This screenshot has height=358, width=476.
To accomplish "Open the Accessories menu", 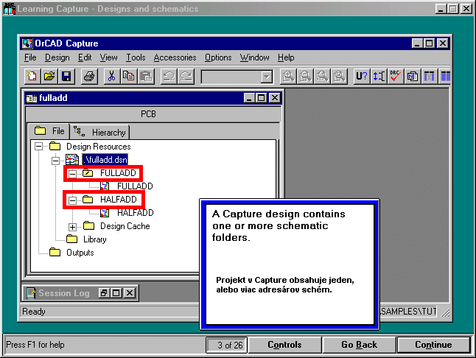I will (175, 57).
